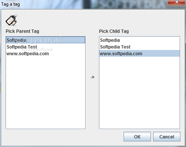Viewport: 186px width, 147px height.
Task: Click the arrow symbol between the two lists
Action: (92, 77)
